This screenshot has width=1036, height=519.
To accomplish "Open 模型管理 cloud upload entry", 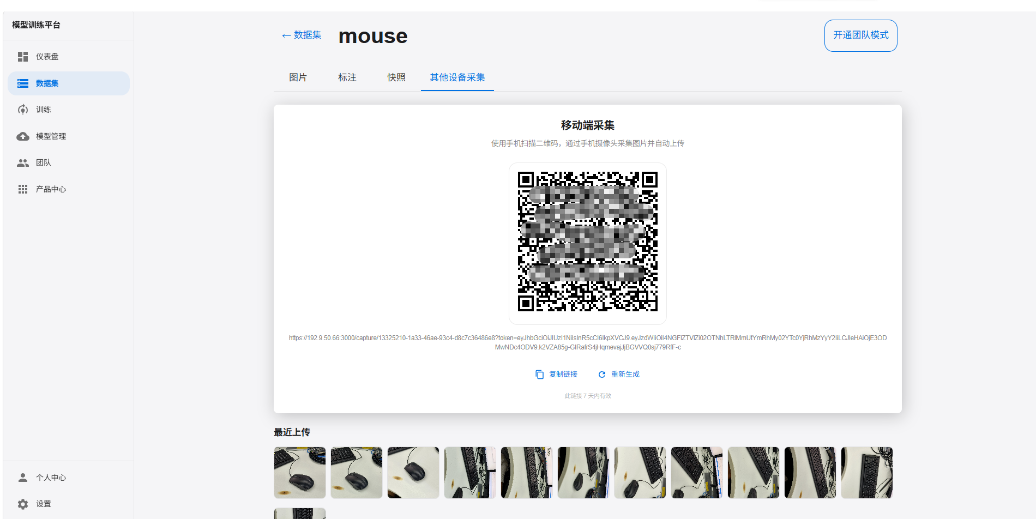I will (x=69, y=136).
